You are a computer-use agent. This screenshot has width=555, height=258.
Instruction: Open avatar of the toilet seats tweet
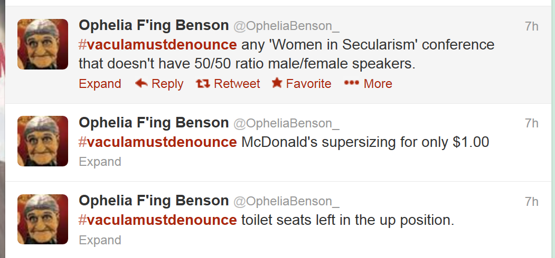coord(43,220)
